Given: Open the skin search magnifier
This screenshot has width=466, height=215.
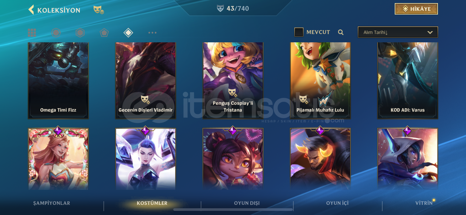Looking at the screenshot, I should pyautogui.click(x=341, y=32).
